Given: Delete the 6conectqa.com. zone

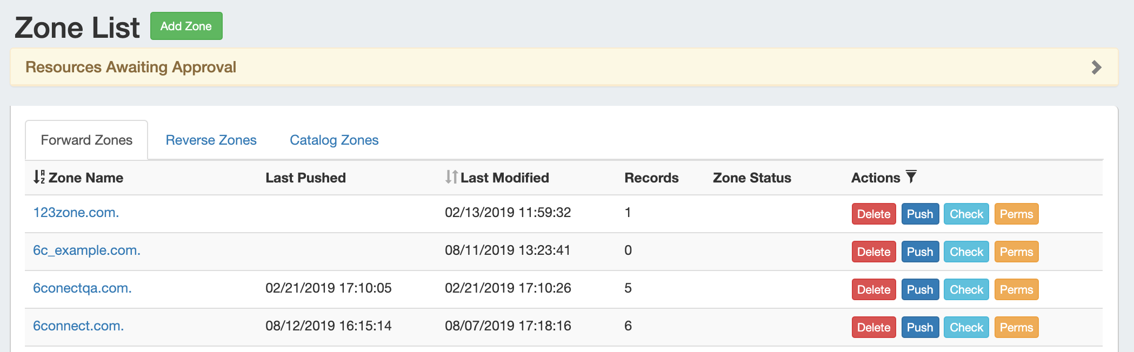Looking at the screenshot, I should pyautogui.click(x=873, y=290).
